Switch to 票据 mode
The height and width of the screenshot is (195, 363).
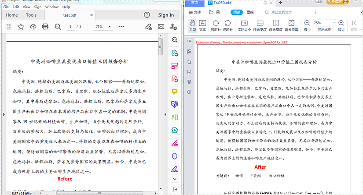[250, 12]
